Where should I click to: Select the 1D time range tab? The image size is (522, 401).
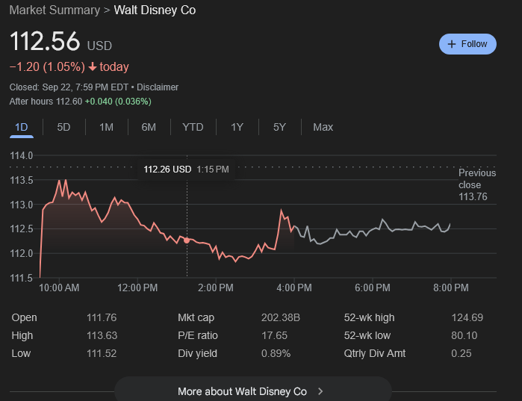(22, 127)
